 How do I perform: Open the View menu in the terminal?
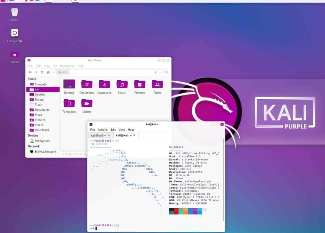[122, 130]
